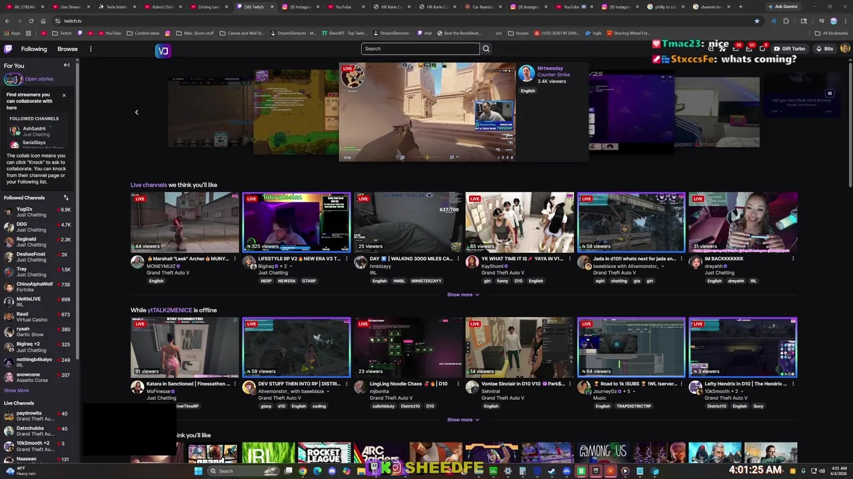Select paydrowits in Live Channels

[x=37, y=416]
